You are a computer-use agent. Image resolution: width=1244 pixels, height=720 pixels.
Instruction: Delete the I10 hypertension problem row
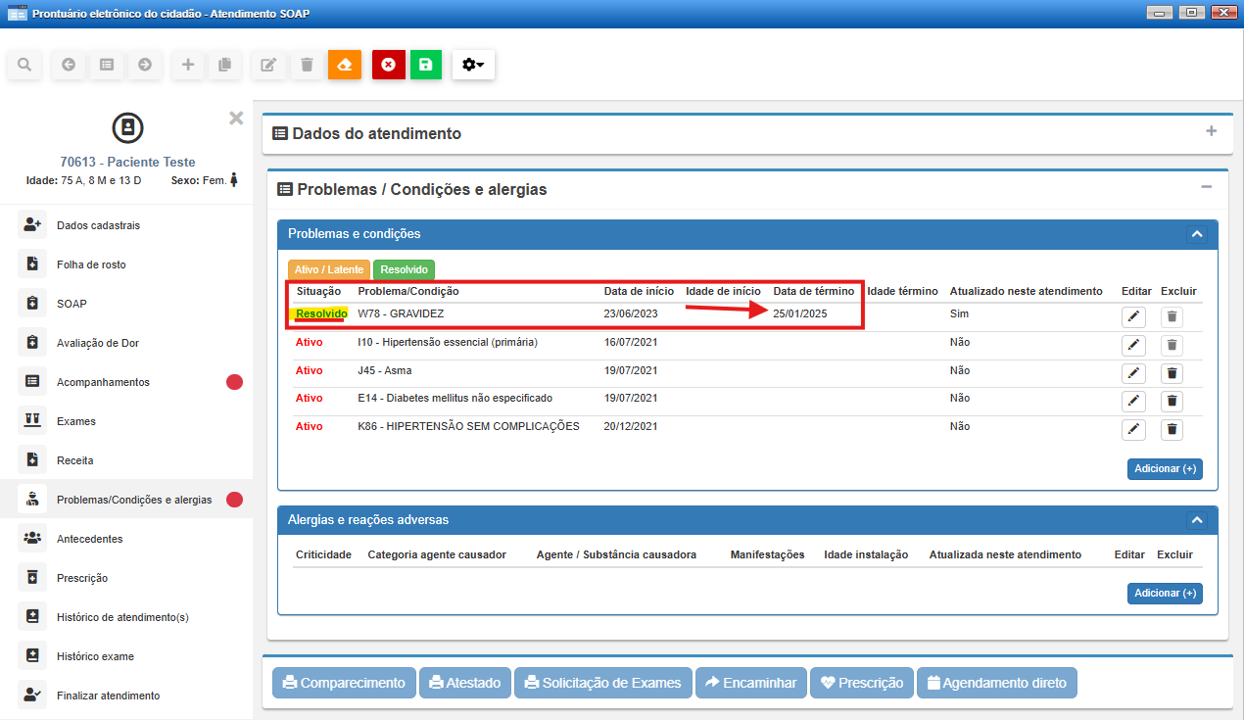point(1172,345)
